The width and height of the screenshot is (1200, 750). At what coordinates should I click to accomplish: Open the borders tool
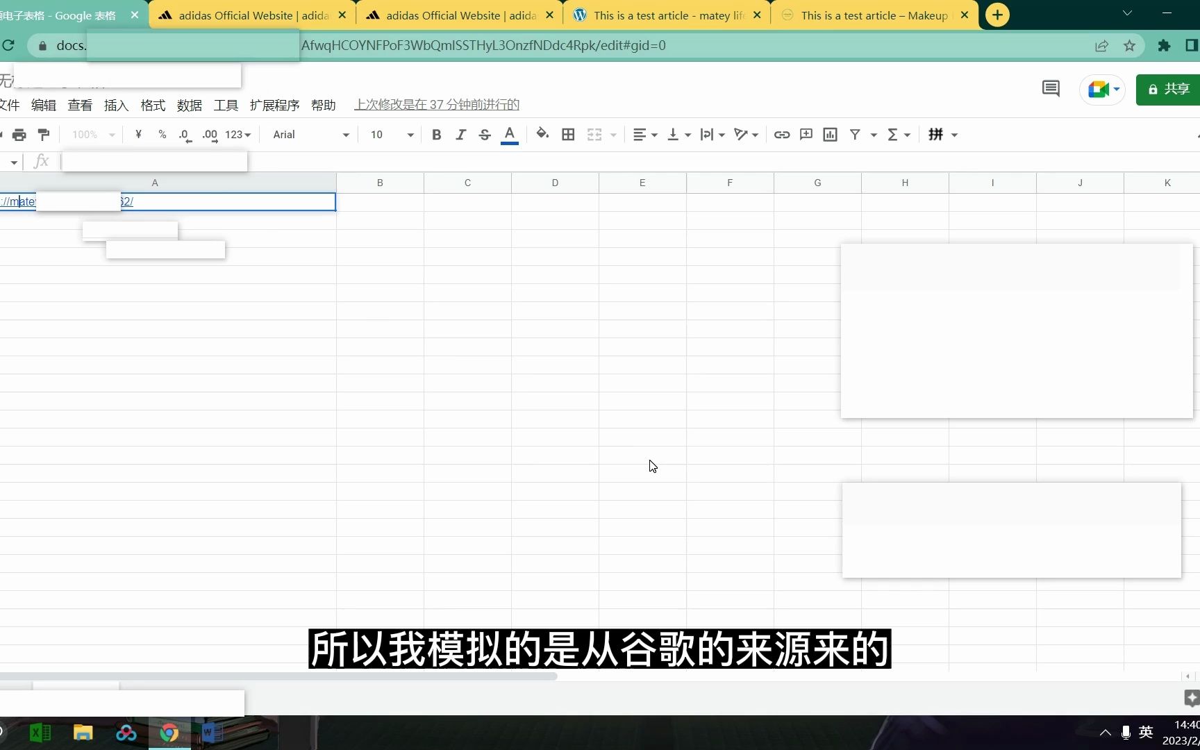[x=568, y=135]
